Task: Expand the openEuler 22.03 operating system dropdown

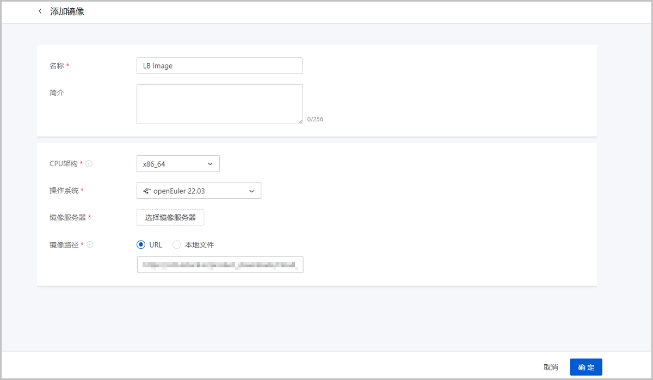Action: click(199, 191)
